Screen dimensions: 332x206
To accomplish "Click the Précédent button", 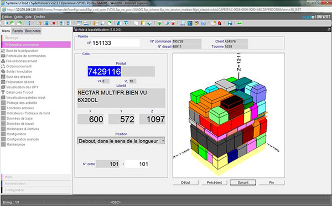I will (214, 182).
